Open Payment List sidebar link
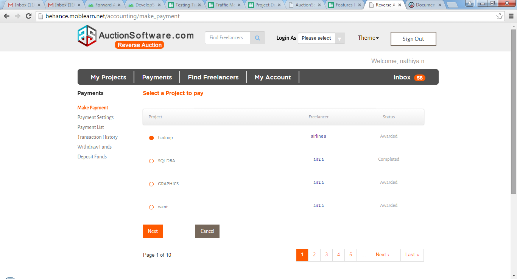Image resolution: width=517 pixels, height=279 pixels. pyautogui.click(x=91, y=127)
